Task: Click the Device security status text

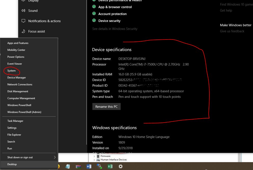Action: tap(109, 21)
